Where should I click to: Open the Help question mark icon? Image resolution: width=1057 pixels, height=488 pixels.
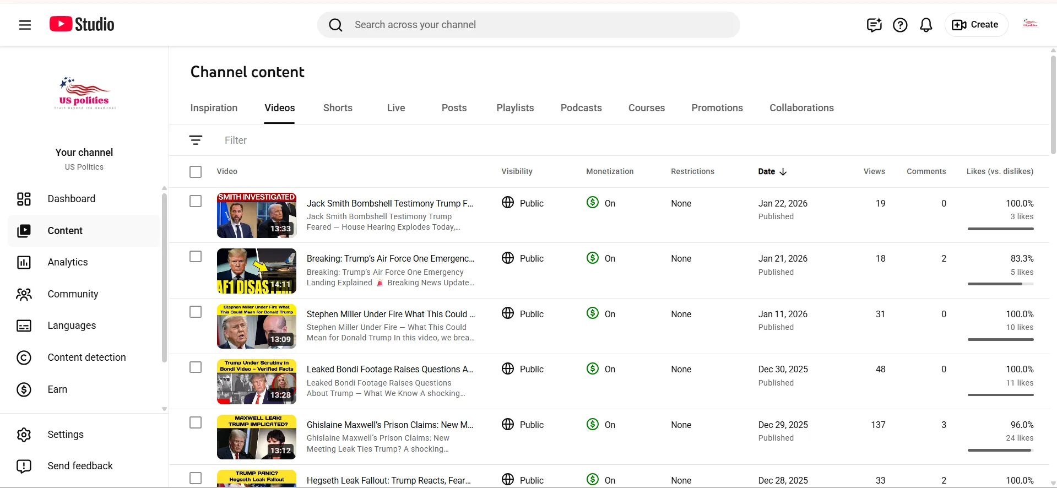[x=900, y=25]
